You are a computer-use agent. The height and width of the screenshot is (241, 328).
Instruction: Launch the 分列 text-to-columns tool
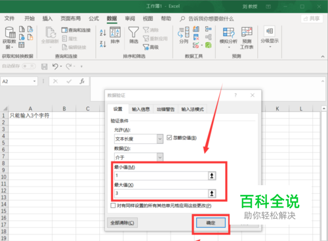click(184, 35)
